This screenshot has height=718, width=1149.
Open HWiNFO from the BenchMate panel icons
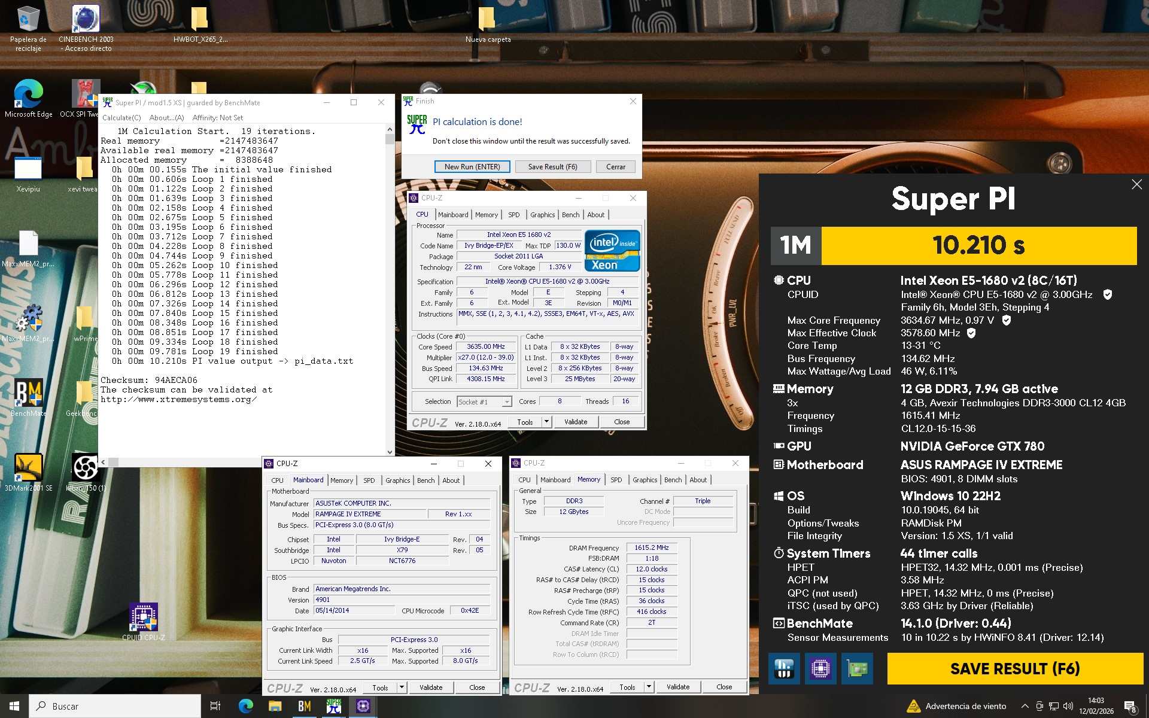tap(784, 669)
